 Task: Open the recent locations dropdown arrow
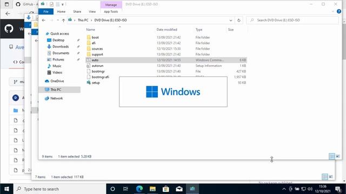pyautogui.click(x=58, y=20)
